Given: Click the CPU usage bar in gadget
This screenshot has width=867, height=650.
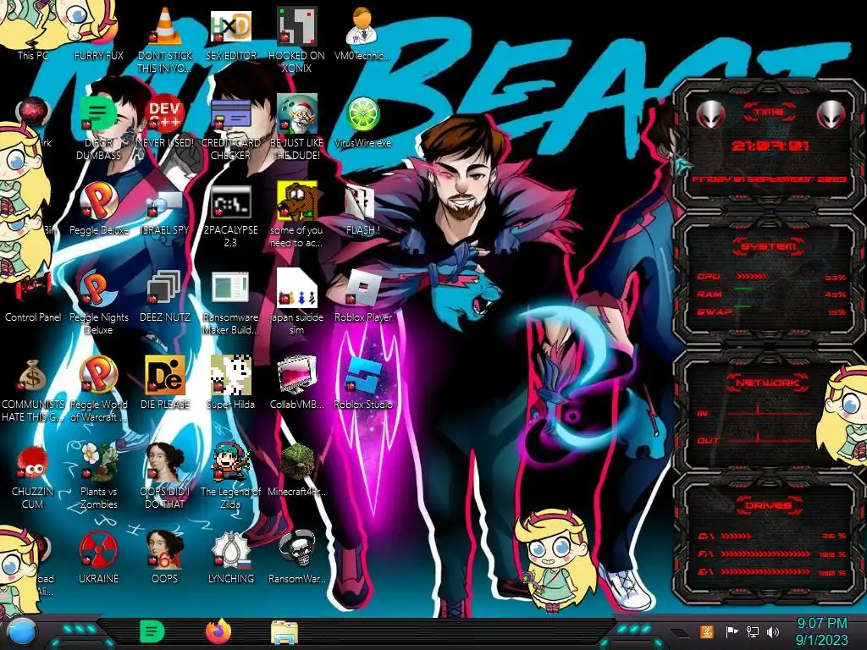Looking at the screenshot, I should pyautogui.click(x=751, y=277).
